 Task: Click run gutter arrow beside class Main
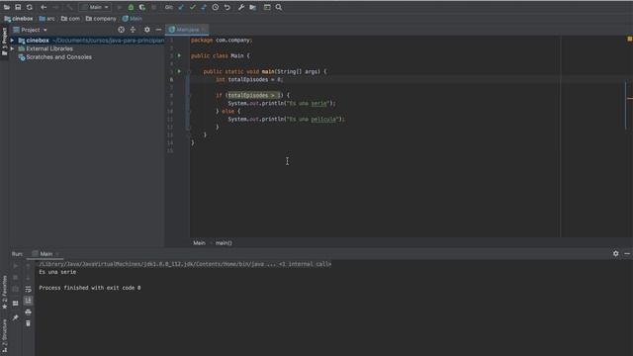pos(179,55)
